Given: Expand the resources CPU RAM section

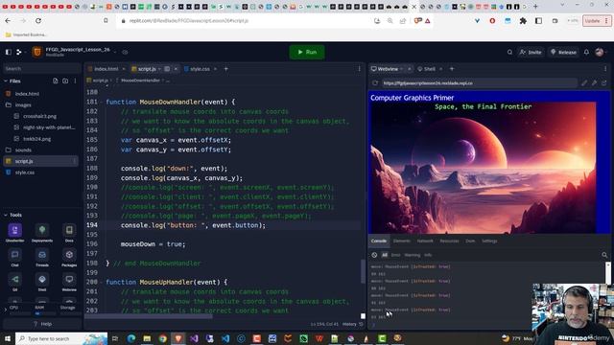Looking at the screenshot, I should 6,310.
